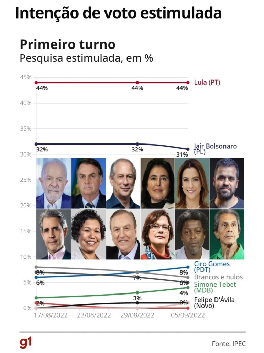The image size is (264, 353).
Task: Click the green 3% data point
Action: [137, 292]
